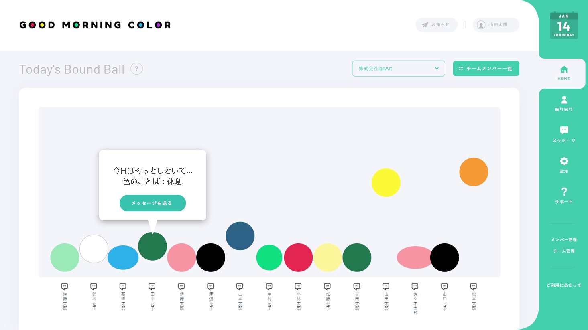
Task: Go to メンバー管理 in sidebar
Action: point(564,240)
